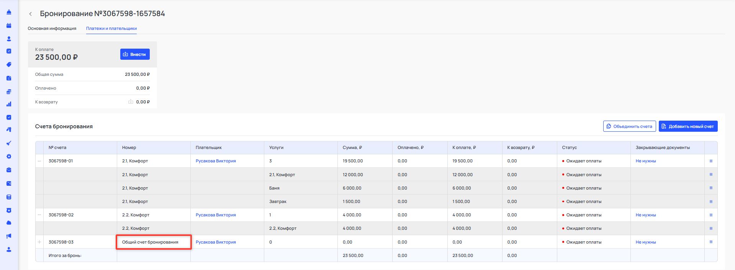The width and height of the screenshot is (735, 270).
Task: Click the Внести payment button
Action: tap(135, 54)
